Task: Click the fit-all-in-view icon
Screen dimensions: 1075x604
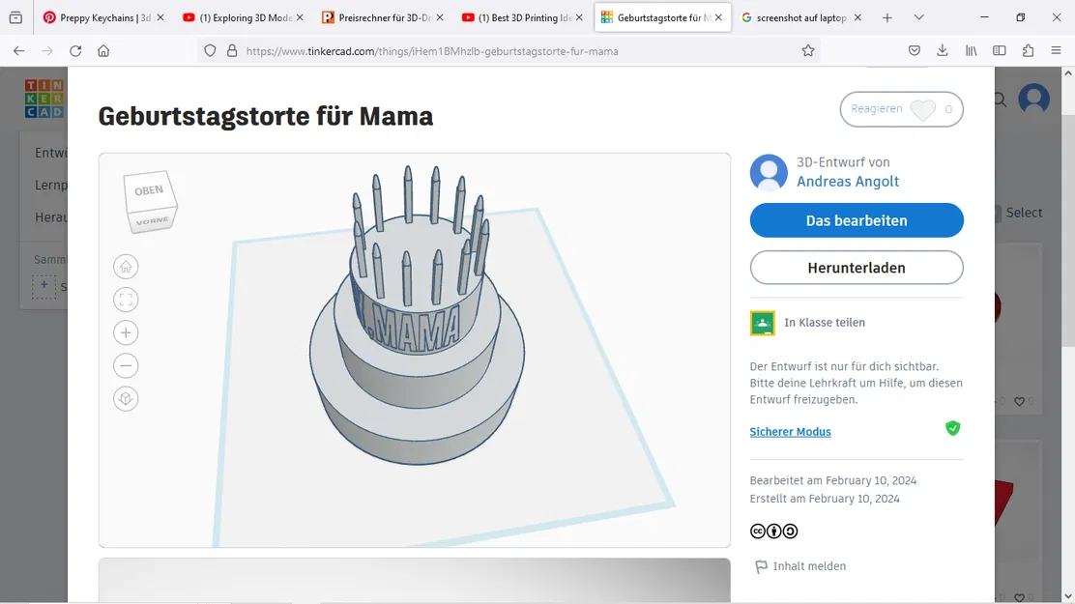Action: pyautogui.click(x=126, y=300)
